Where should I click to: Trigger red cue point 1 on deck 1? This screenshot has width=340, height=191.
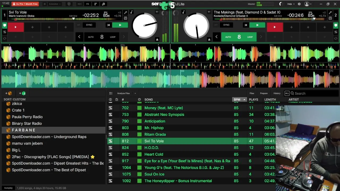click(16, 27)
